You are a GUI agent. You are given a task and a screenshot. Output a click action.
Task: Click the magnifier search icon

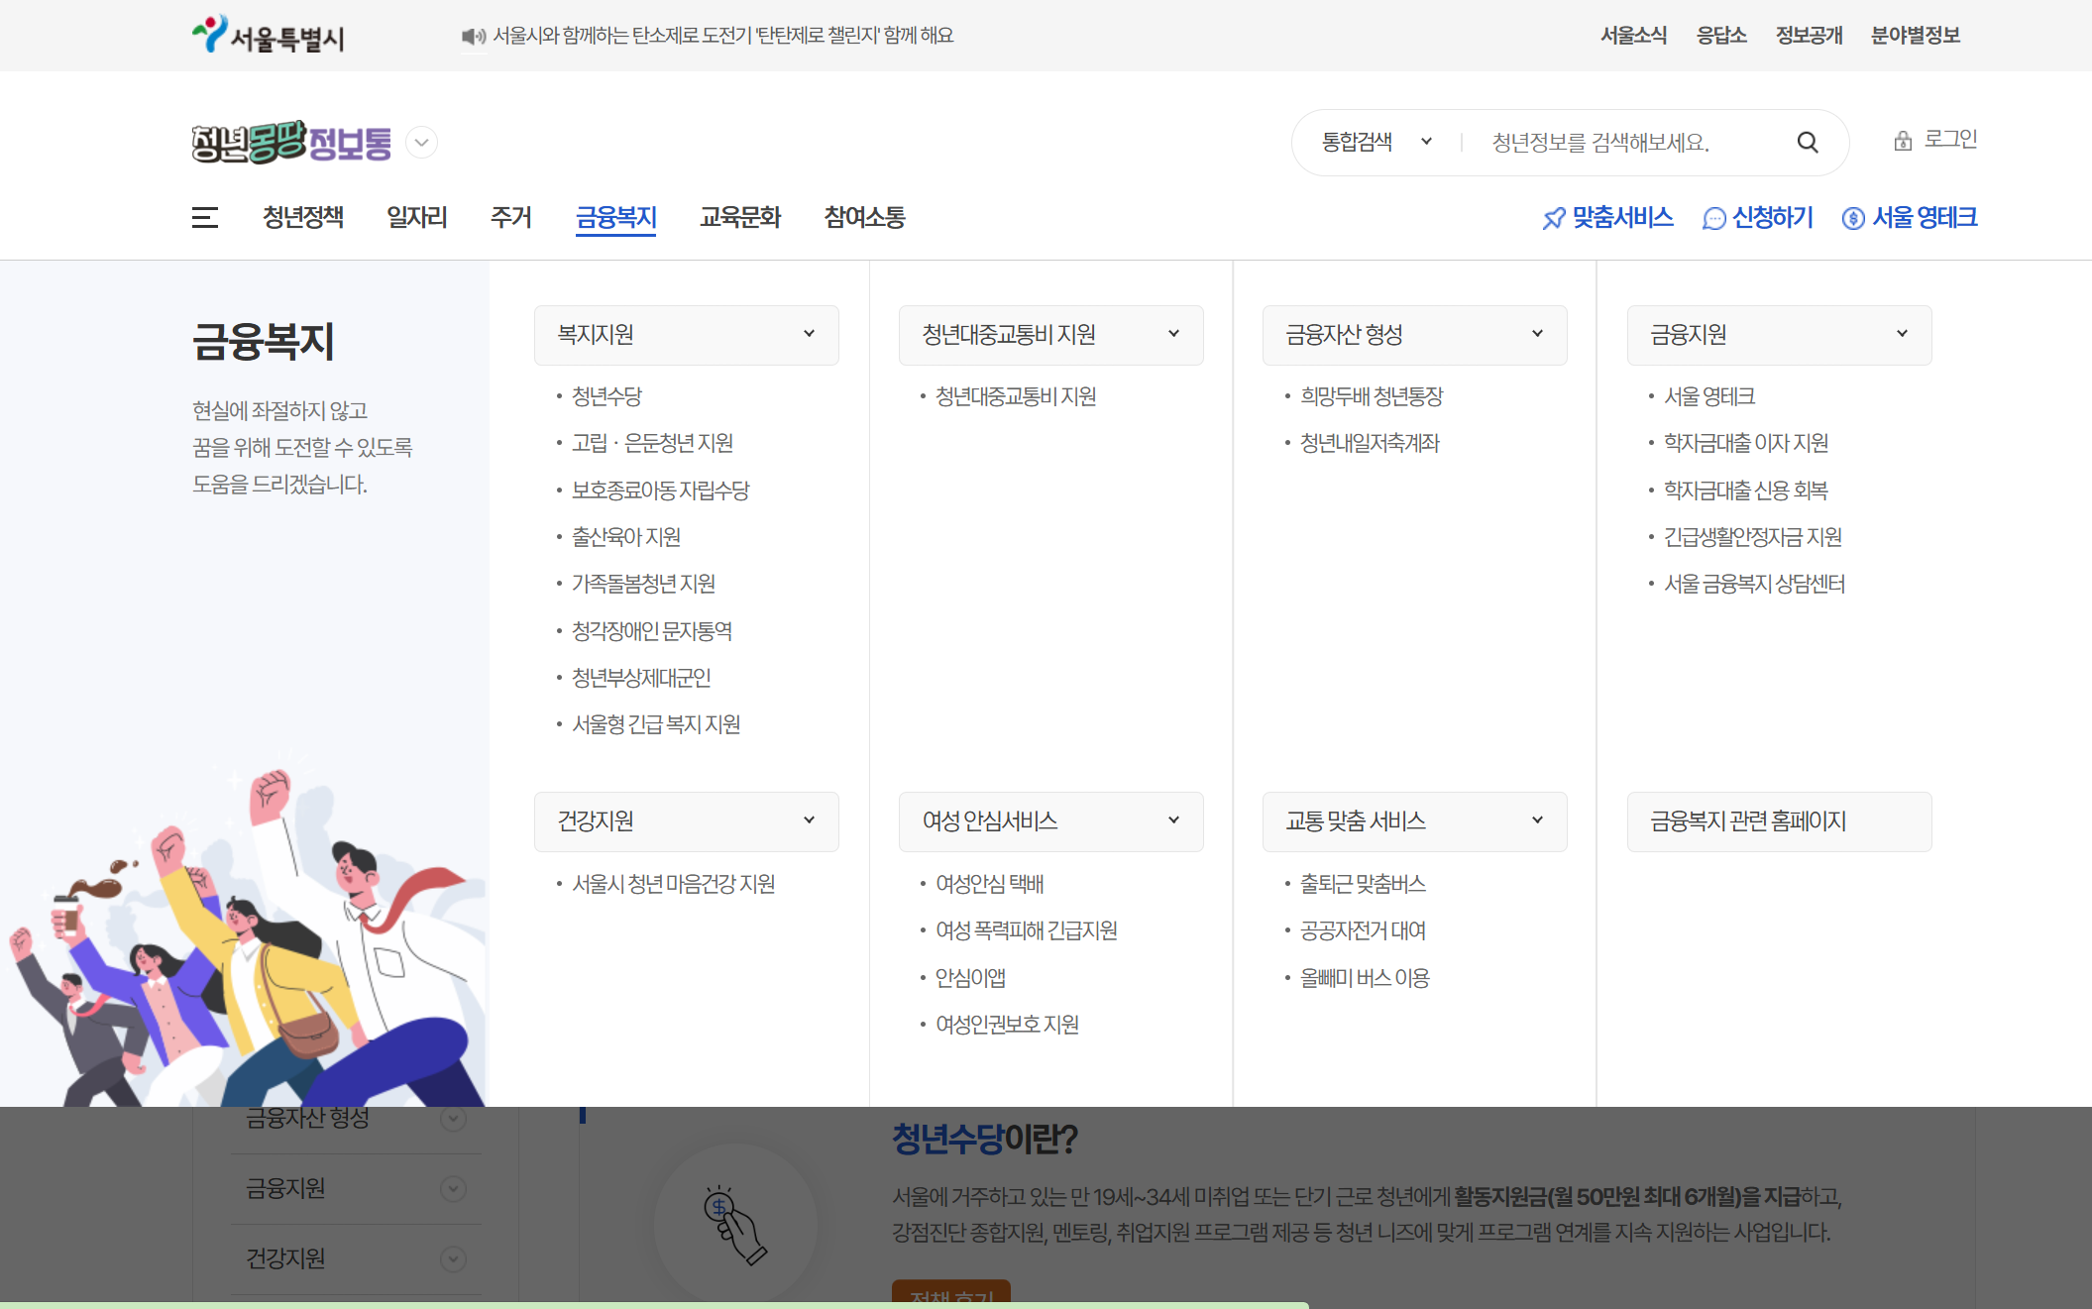point(1807,143)
